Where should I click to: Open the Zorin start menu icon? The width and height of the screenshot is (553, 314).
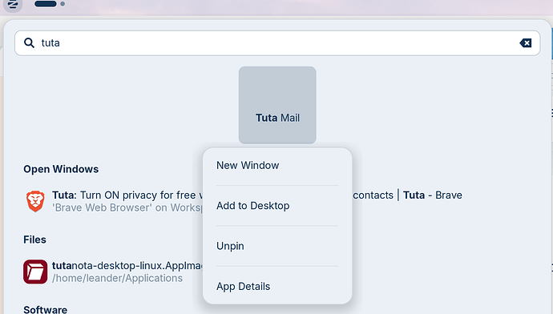13,4
